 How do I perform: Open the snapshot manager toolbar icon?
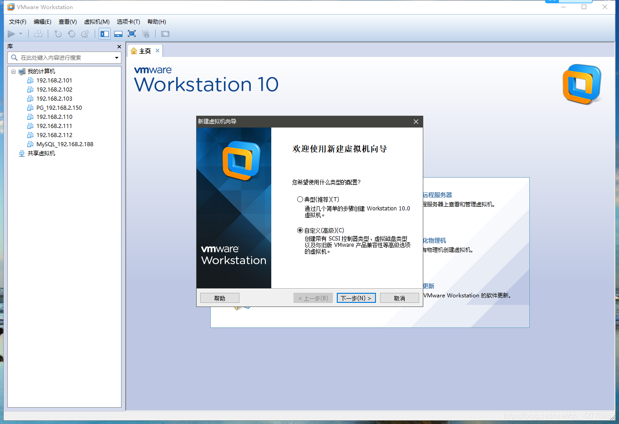coord(85,34)
